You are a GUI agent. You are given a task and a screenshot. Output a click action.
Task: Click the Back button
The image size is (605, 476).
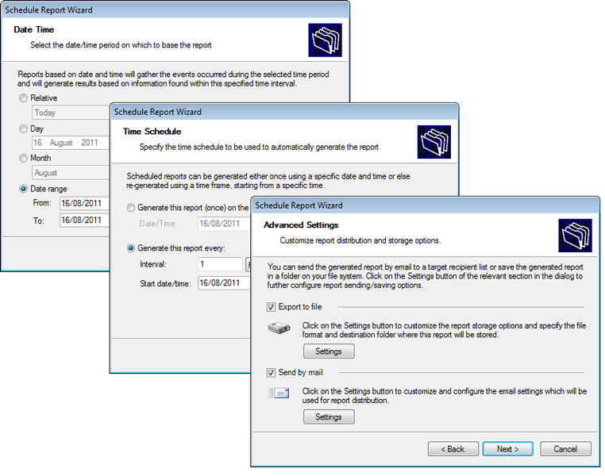coord(453,449)
